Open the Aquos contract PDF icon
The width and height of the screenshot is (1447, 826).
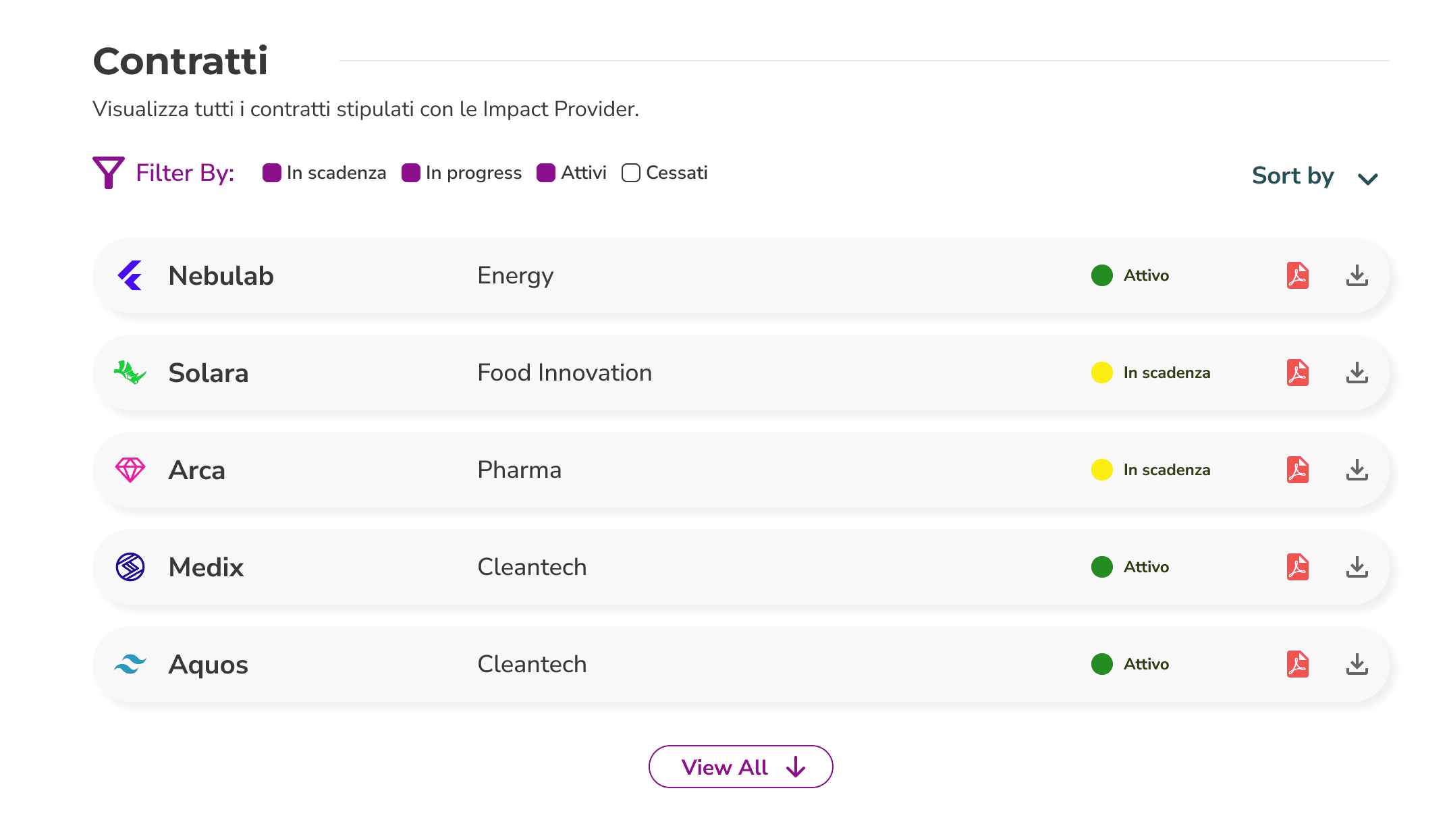1297,664
